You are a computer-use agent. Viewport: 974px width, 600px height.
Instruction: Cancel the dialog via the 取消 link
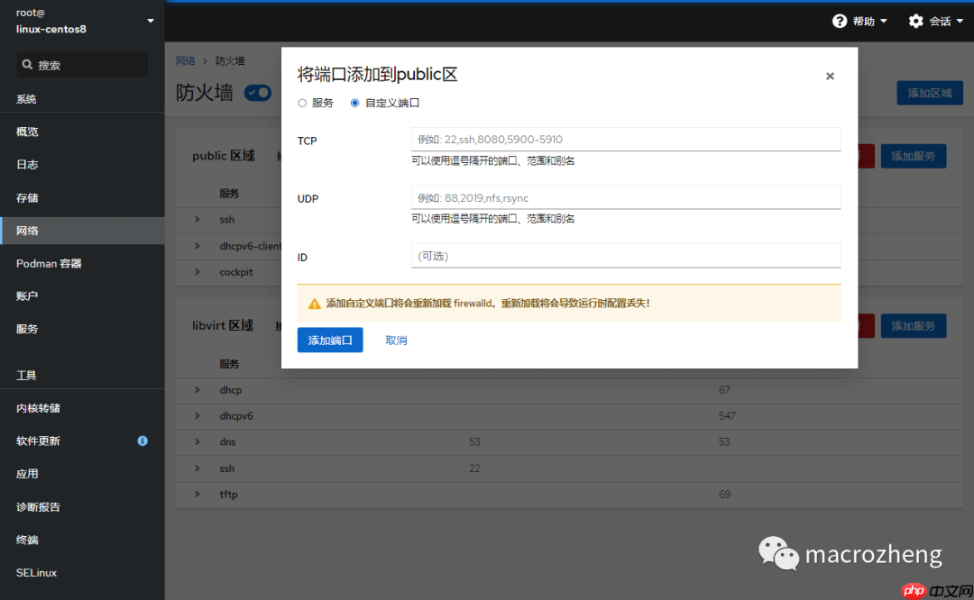395,340
